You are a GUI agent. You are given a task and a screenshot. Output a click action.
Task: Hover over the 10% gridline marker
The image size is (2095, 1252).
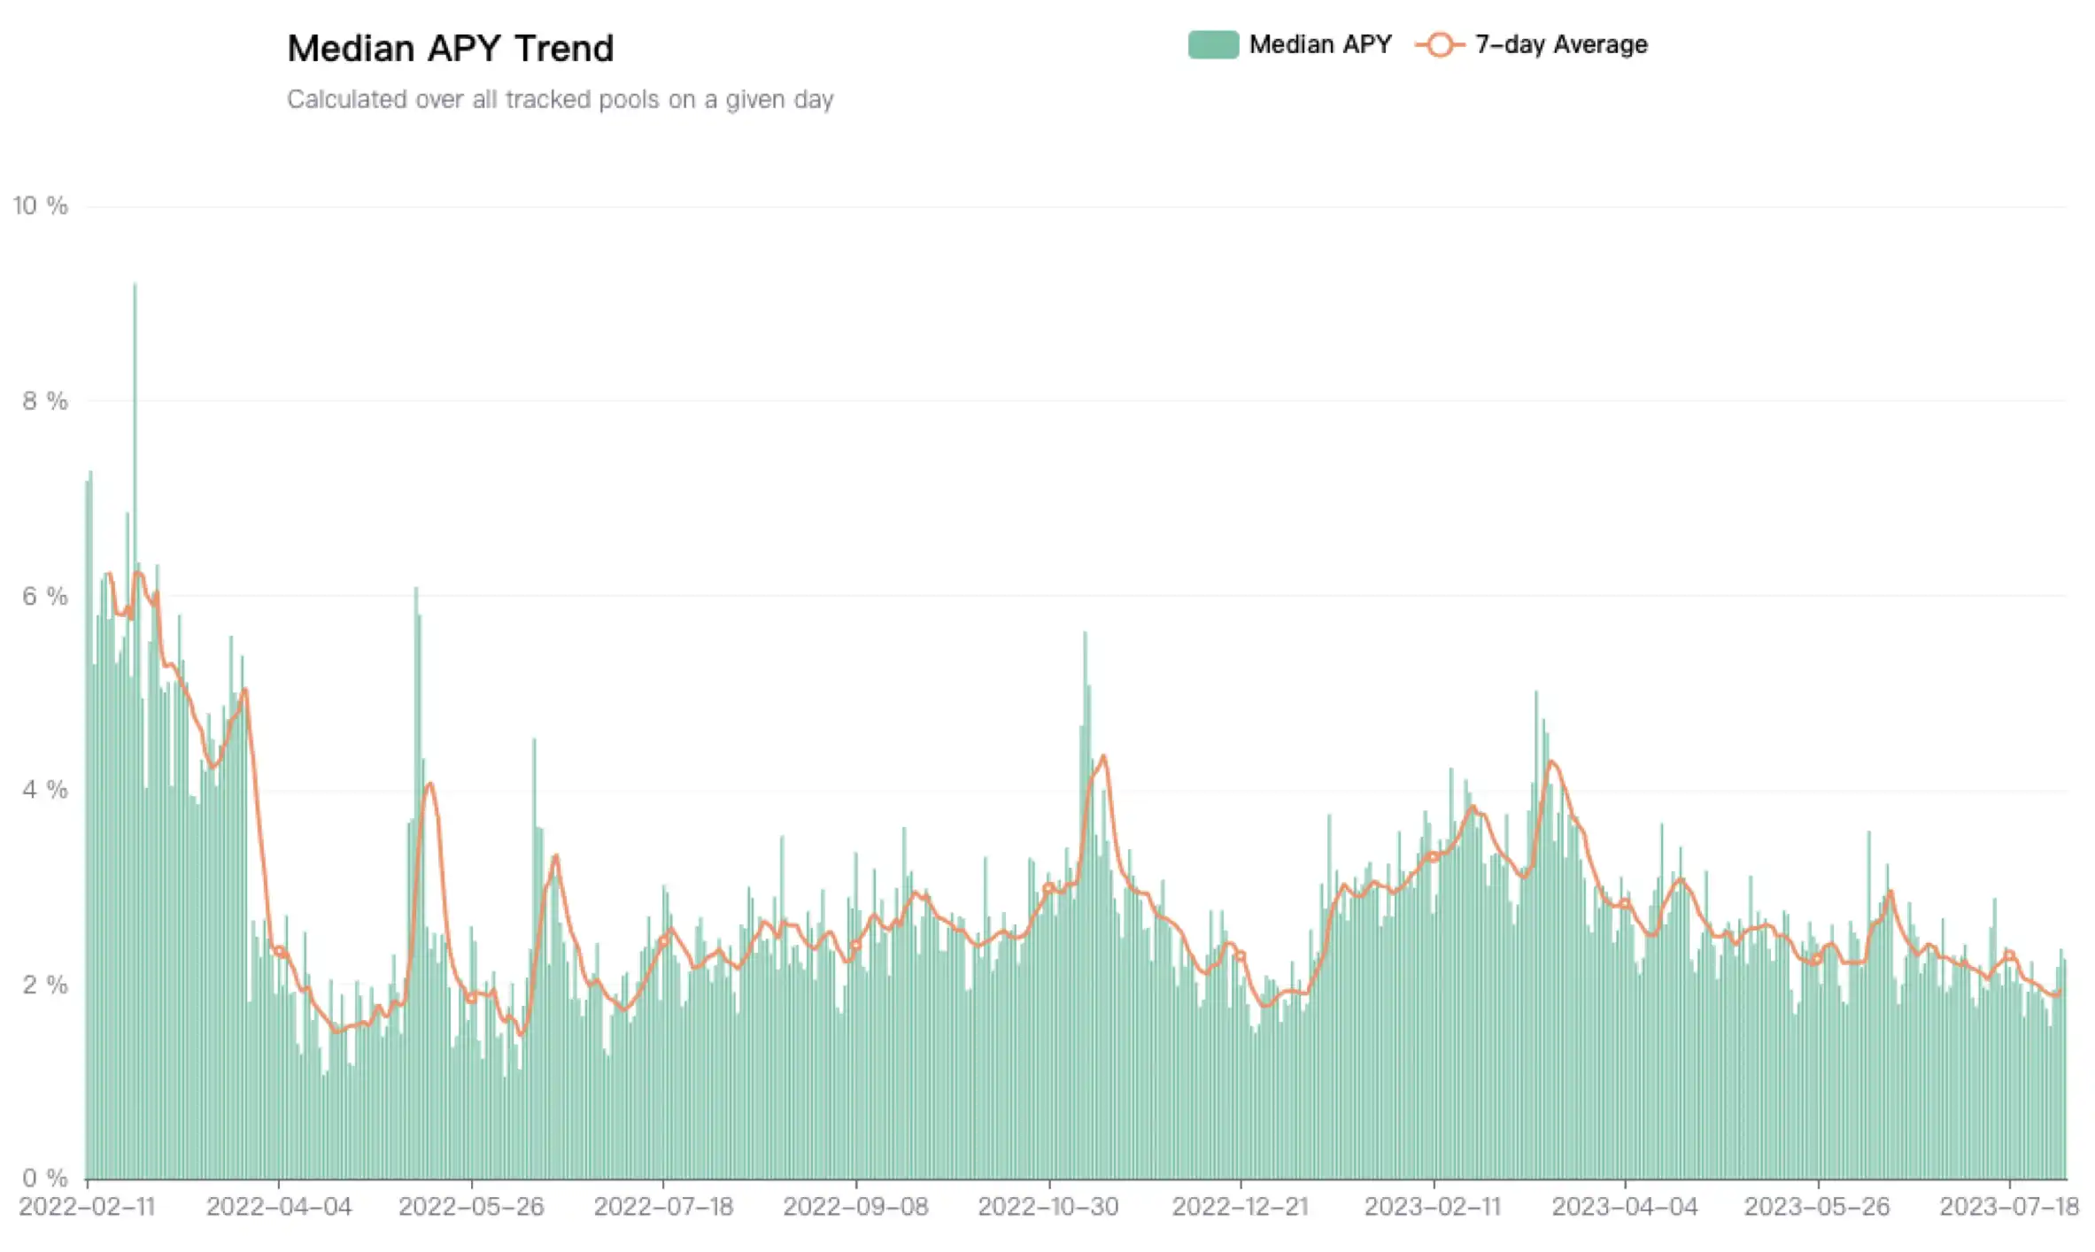pyautogui.click(x=42, y=207)
